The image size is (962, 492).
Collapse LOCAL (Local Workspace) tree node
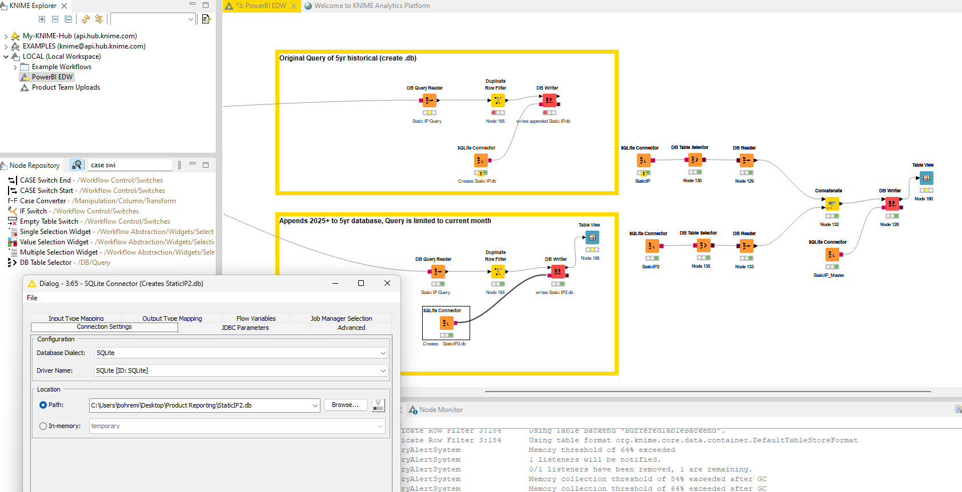pyautogui.click(x=6, y=57)
